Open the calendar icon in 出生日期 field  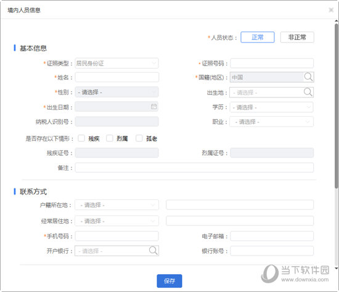click(153, 106)
